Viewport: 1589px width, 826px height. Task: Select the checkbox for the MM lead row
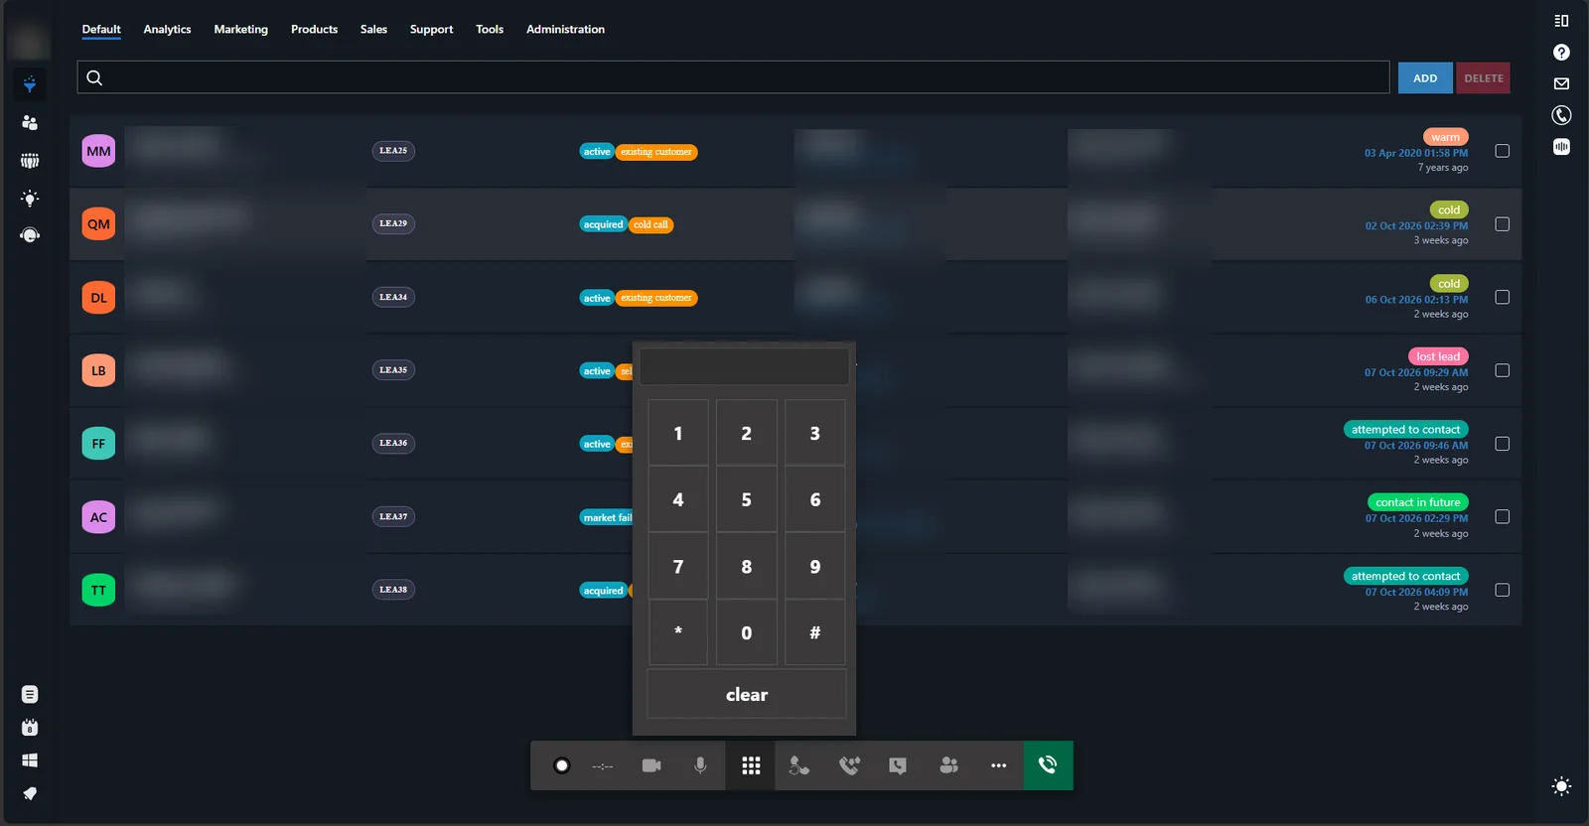tap(1502, 151)
